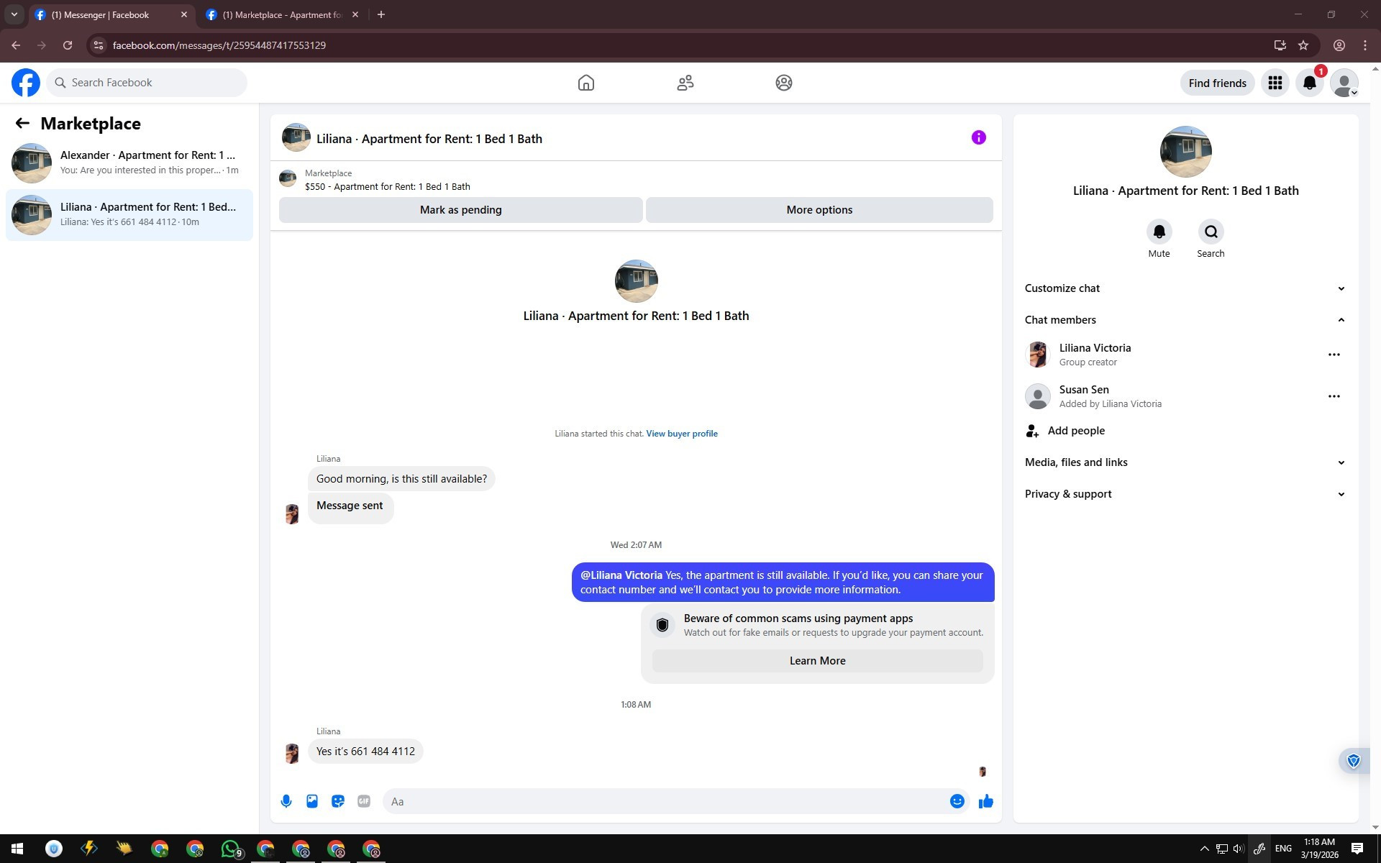Image resolution: width=1381 pixels, height=863 pixels.
Task: Click options dots for Susan Sen
Action: 1334,396
